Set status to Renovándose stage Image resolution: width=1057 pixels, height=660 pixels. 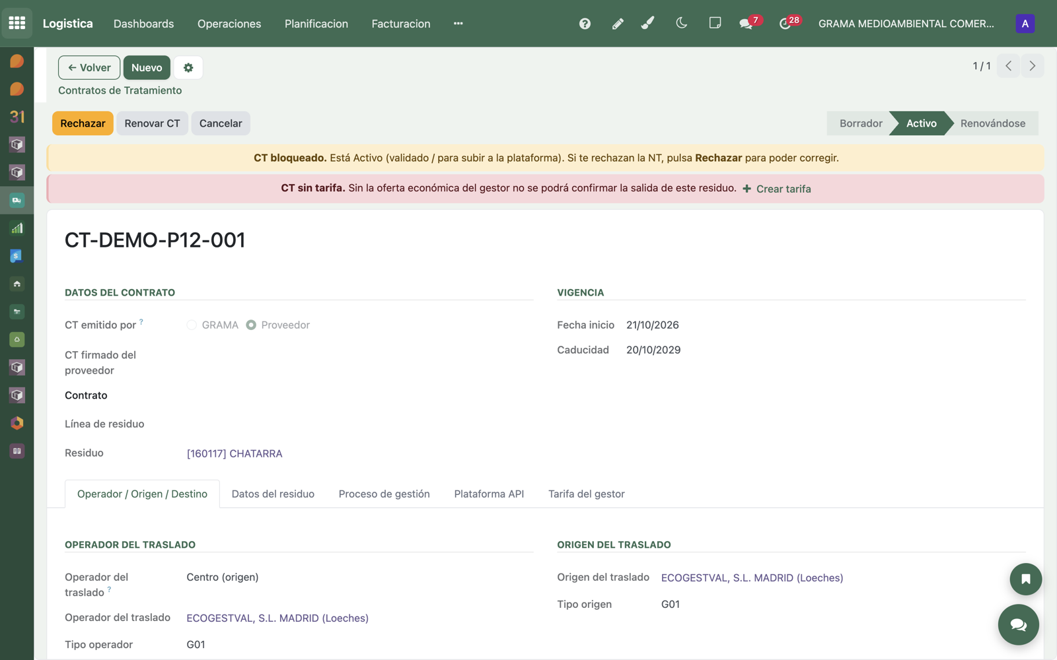pyautogui.click(x=992, y=123)
